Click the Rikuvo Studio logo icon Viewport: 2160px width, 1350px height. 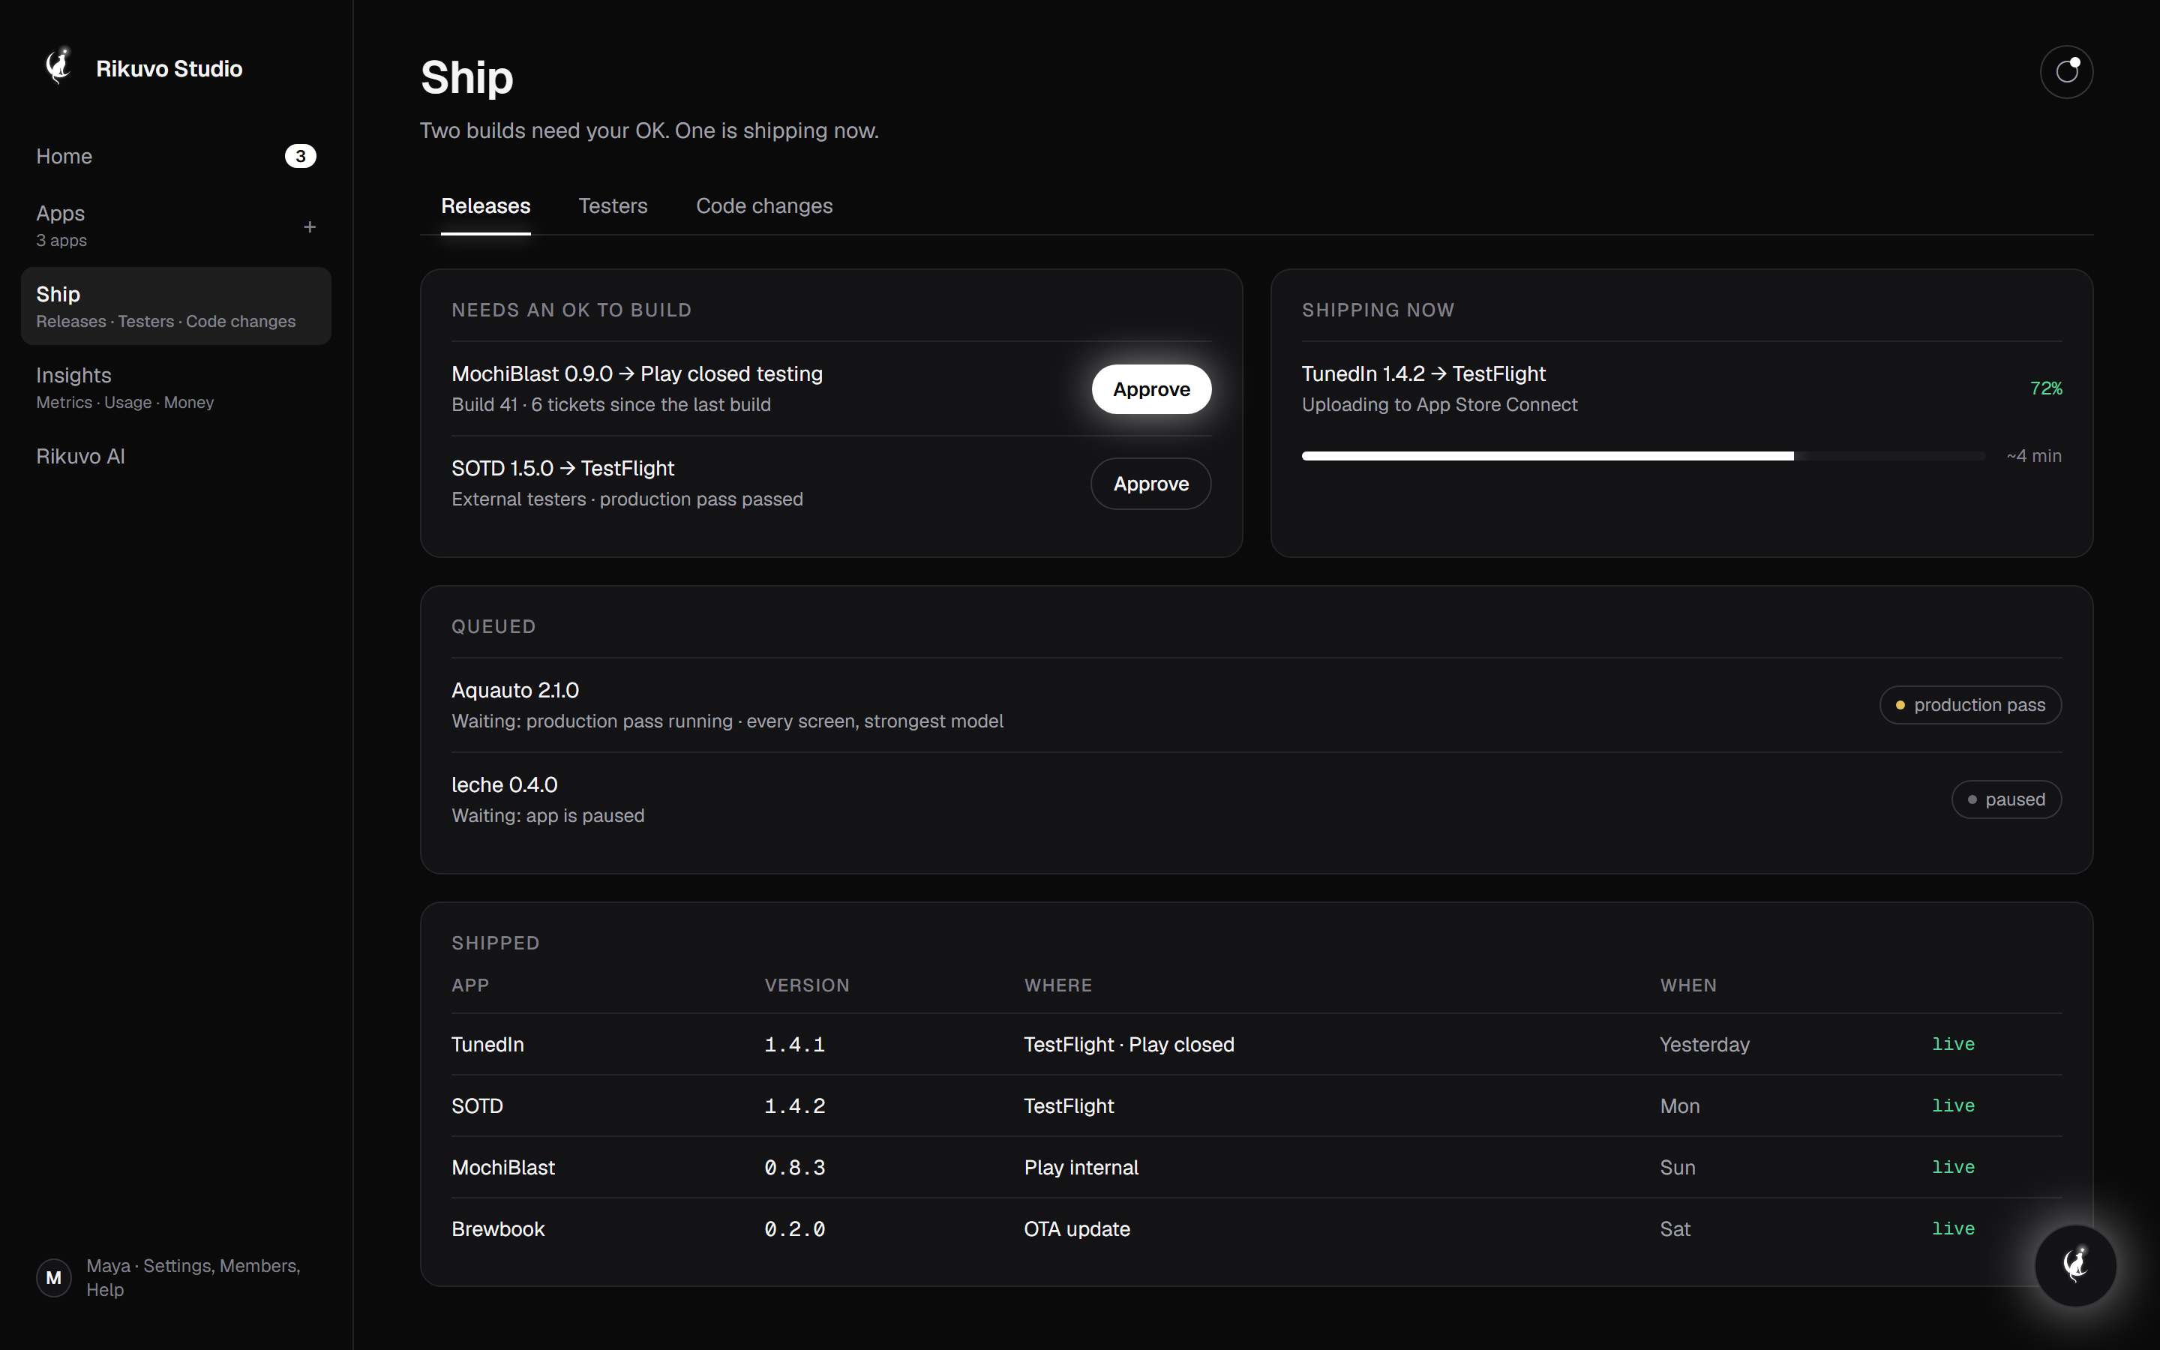(x=59, y=66)
